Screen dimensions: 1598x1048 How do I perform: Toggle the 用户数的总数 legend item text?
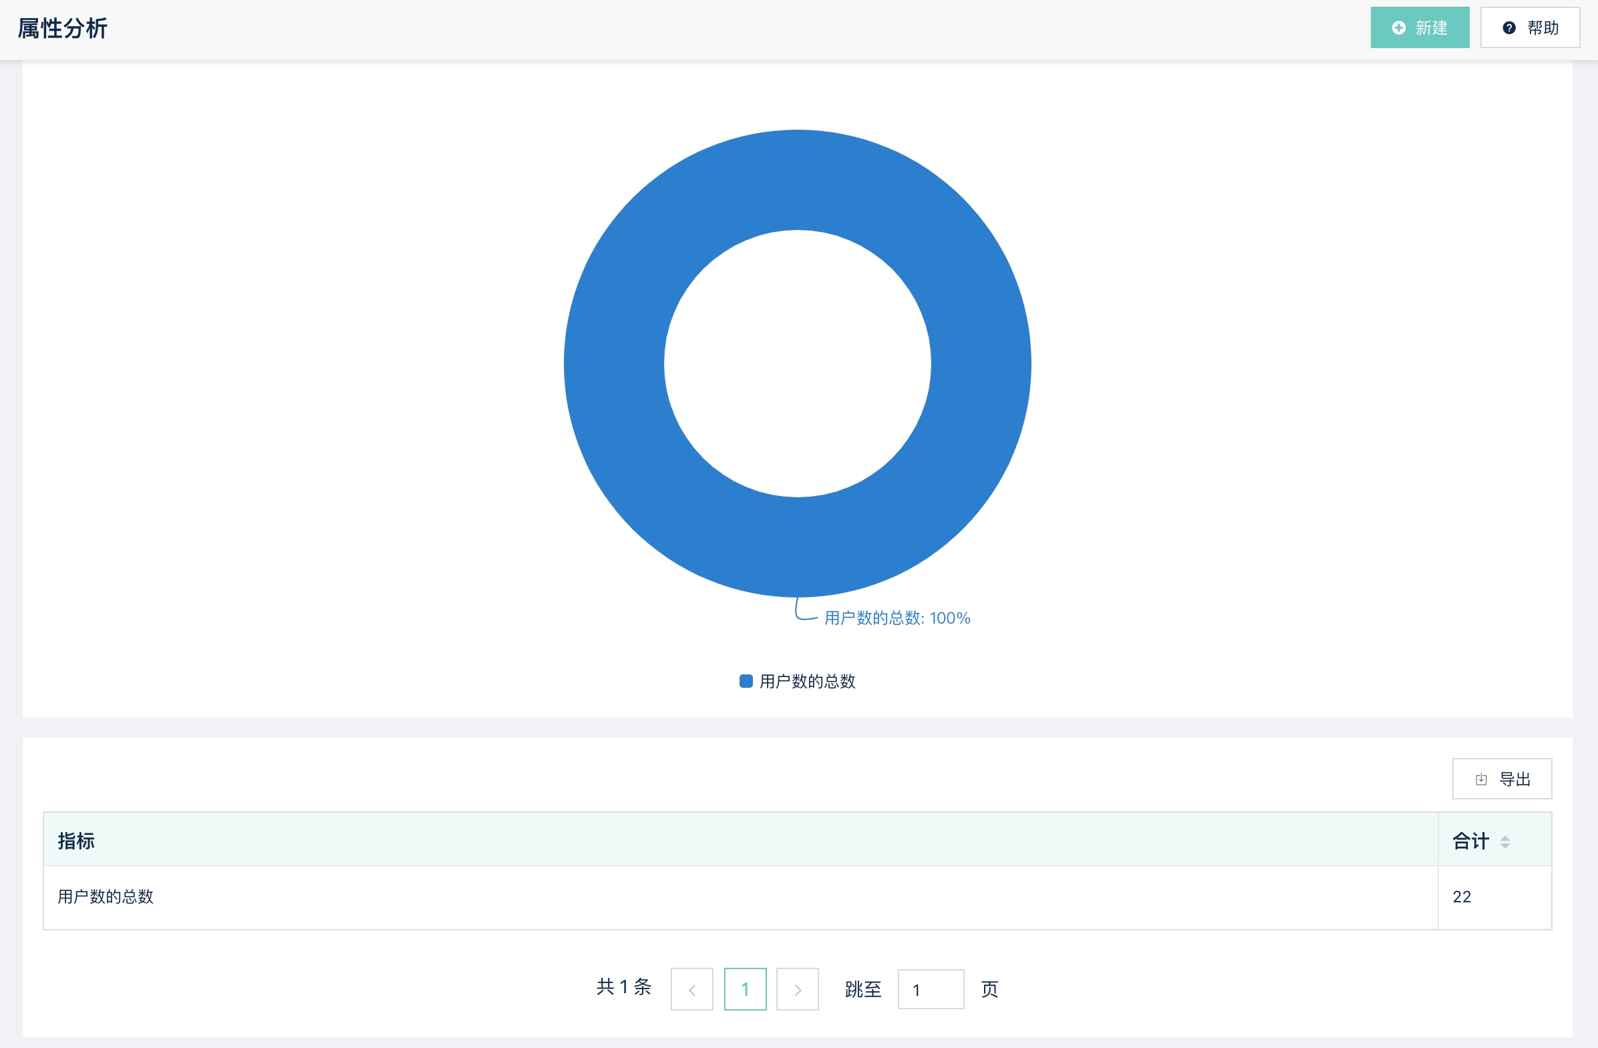807,681
